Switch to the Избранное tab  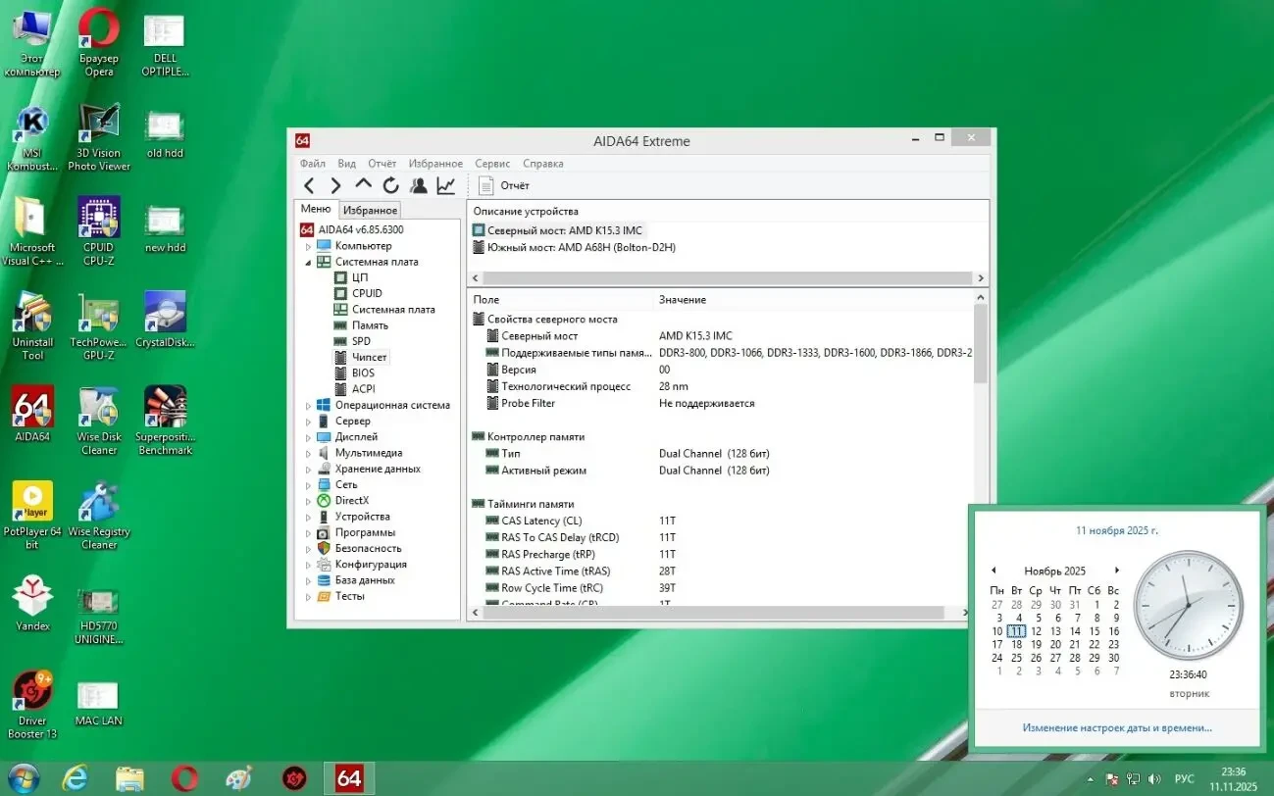click(x=370, y=210)
